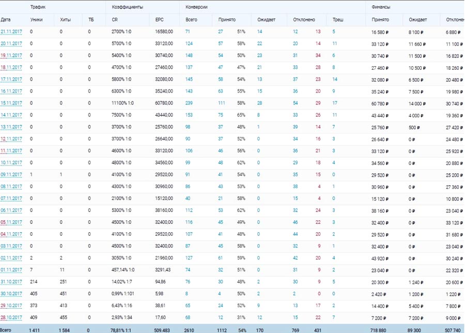465x333 pixels.
Task: Click uniques value 405 for 30.10.2017
Action: (34, 294)
